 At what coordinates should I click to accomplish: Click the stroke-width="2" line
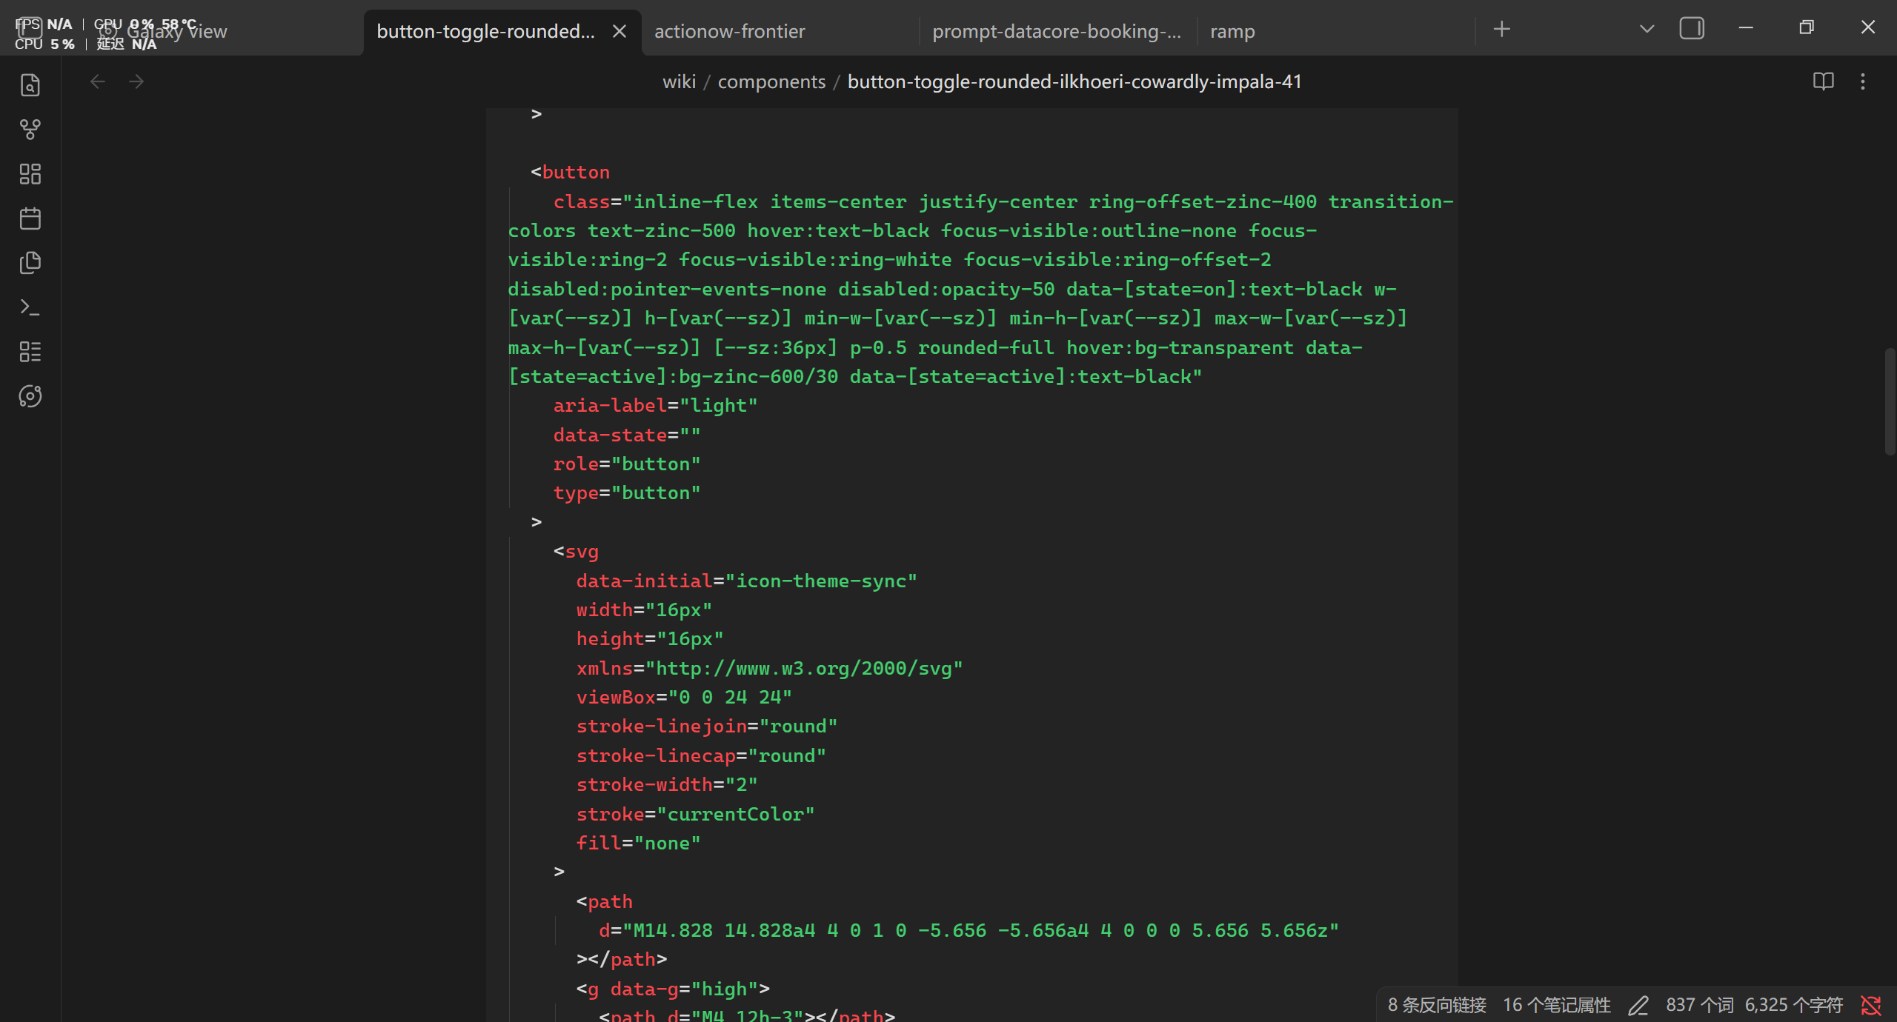click(667, 784)
